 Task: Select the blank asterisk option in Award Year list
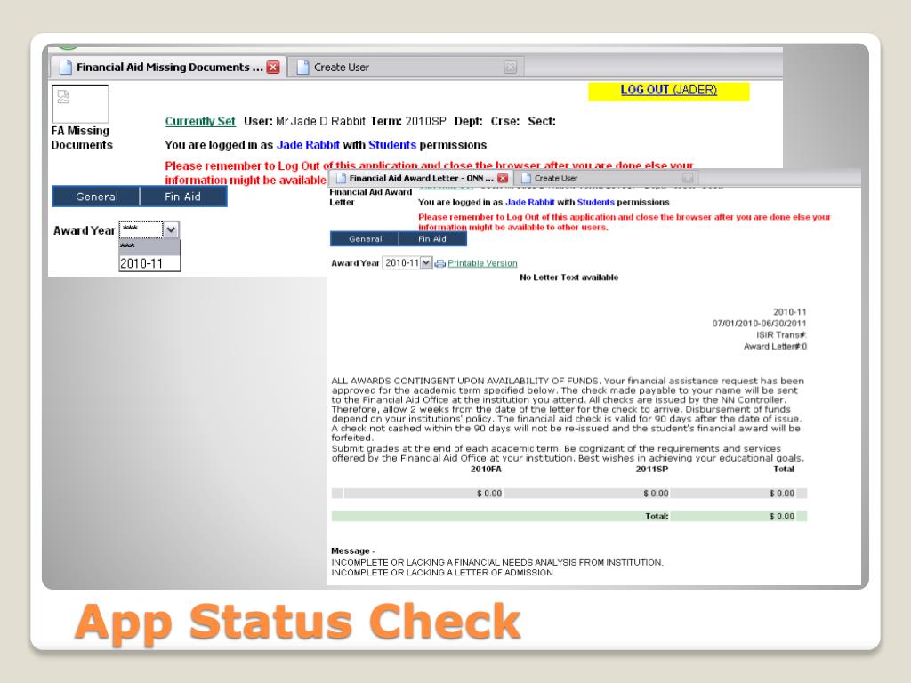click(149, 245)
